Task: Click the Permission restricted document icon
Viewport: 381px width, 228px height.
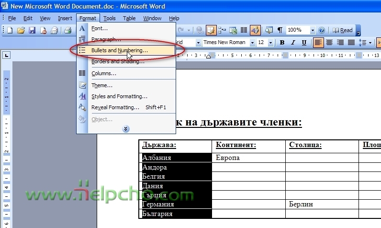Action: (43, 30)
